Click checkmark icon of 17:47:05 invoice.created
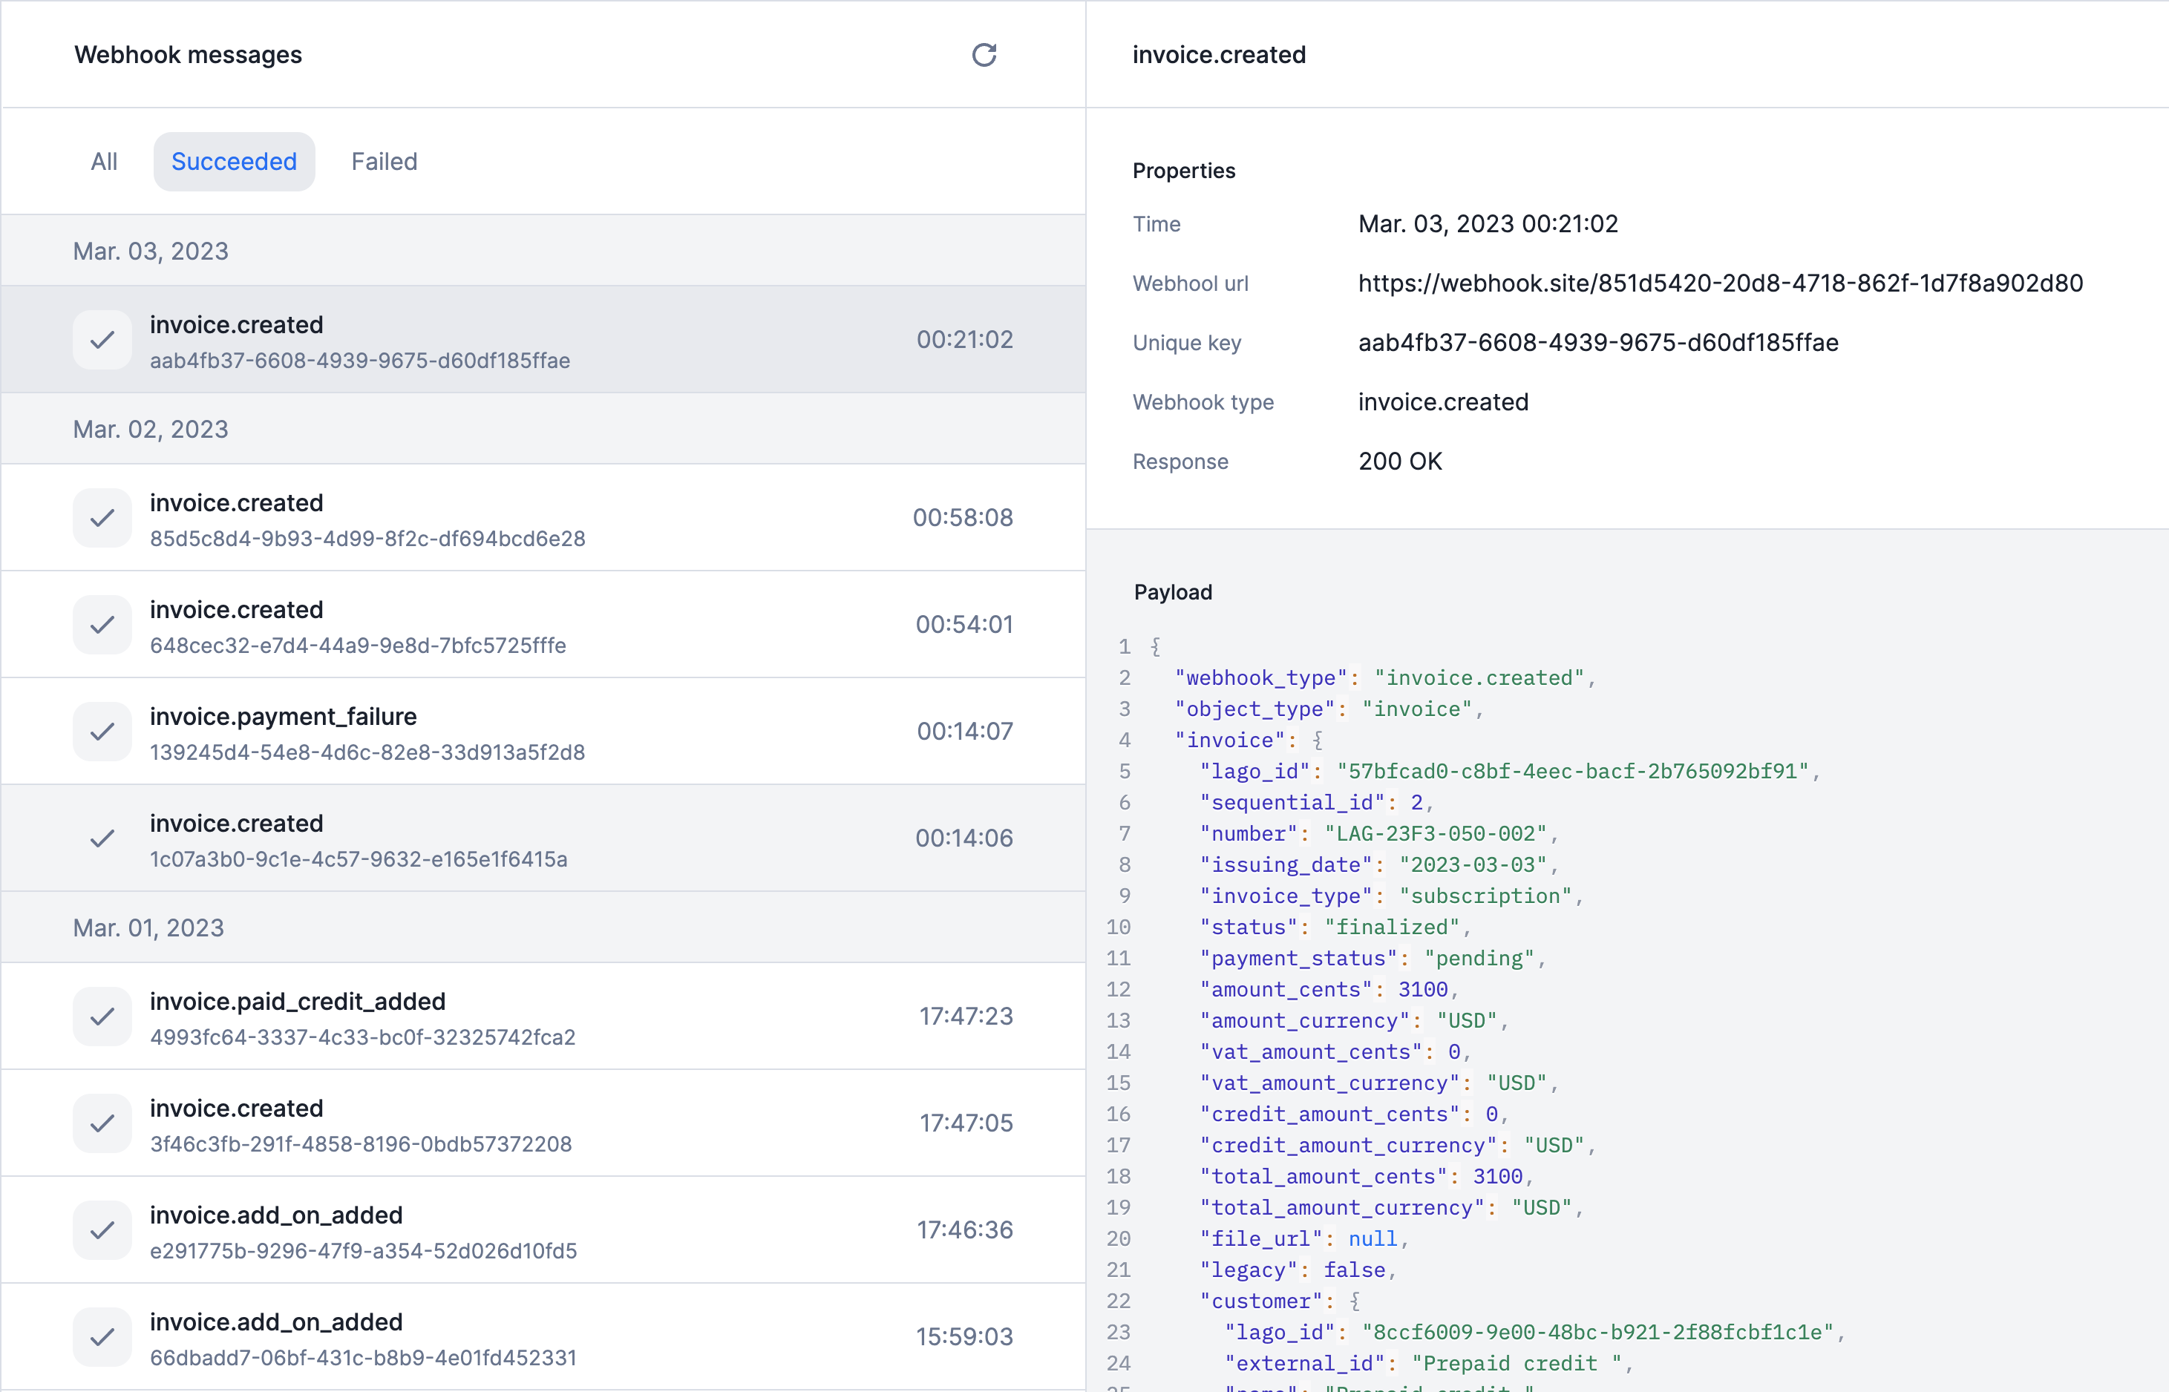Image resolution: width=2169 pixels, height=1392 pixels. click(102, 1123)
